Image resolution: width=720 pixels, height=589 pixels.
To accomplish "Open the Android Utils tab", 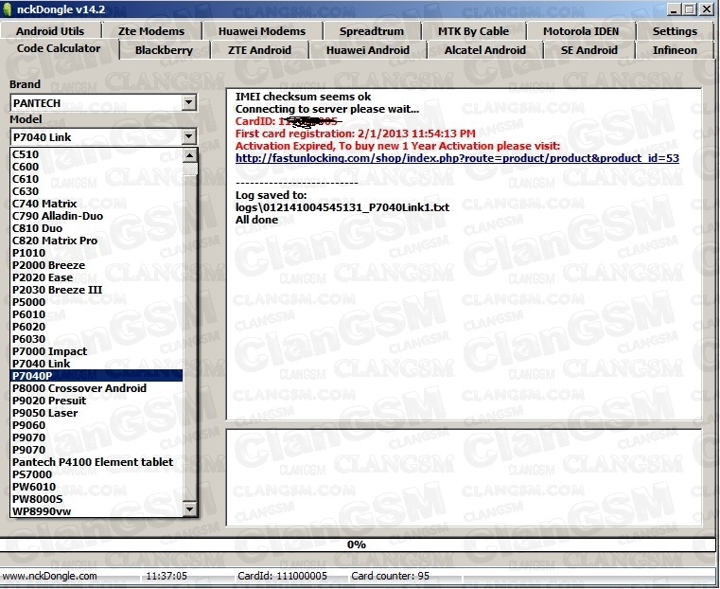I will (x=50, y=31).
